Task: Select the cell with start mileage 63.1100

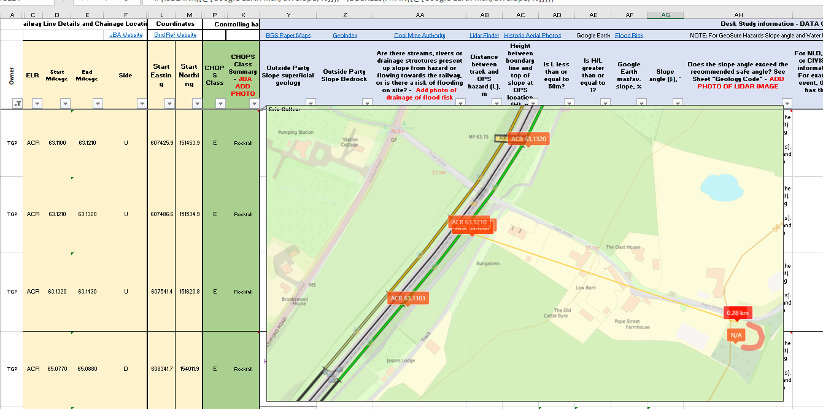Action: point(57,143)
